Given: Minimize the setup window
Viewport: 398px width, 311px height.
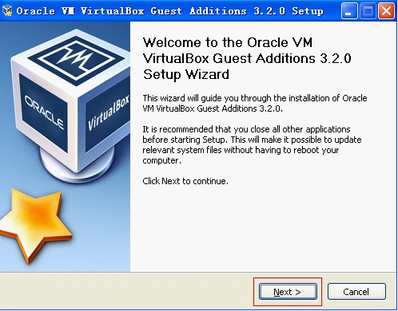Looking at the screenshot, I should [349, 11].
